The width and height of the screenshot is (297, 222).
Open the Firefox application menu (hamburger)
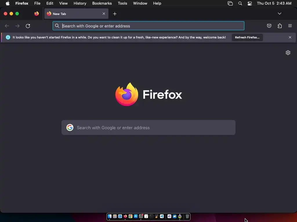tap(290, 26)
